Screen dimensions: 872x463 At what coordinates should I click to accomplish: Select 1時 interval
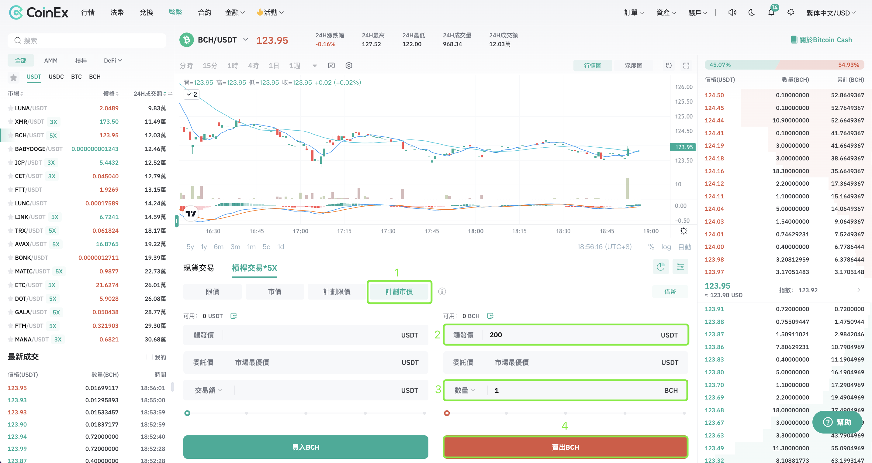pos(233,66)
